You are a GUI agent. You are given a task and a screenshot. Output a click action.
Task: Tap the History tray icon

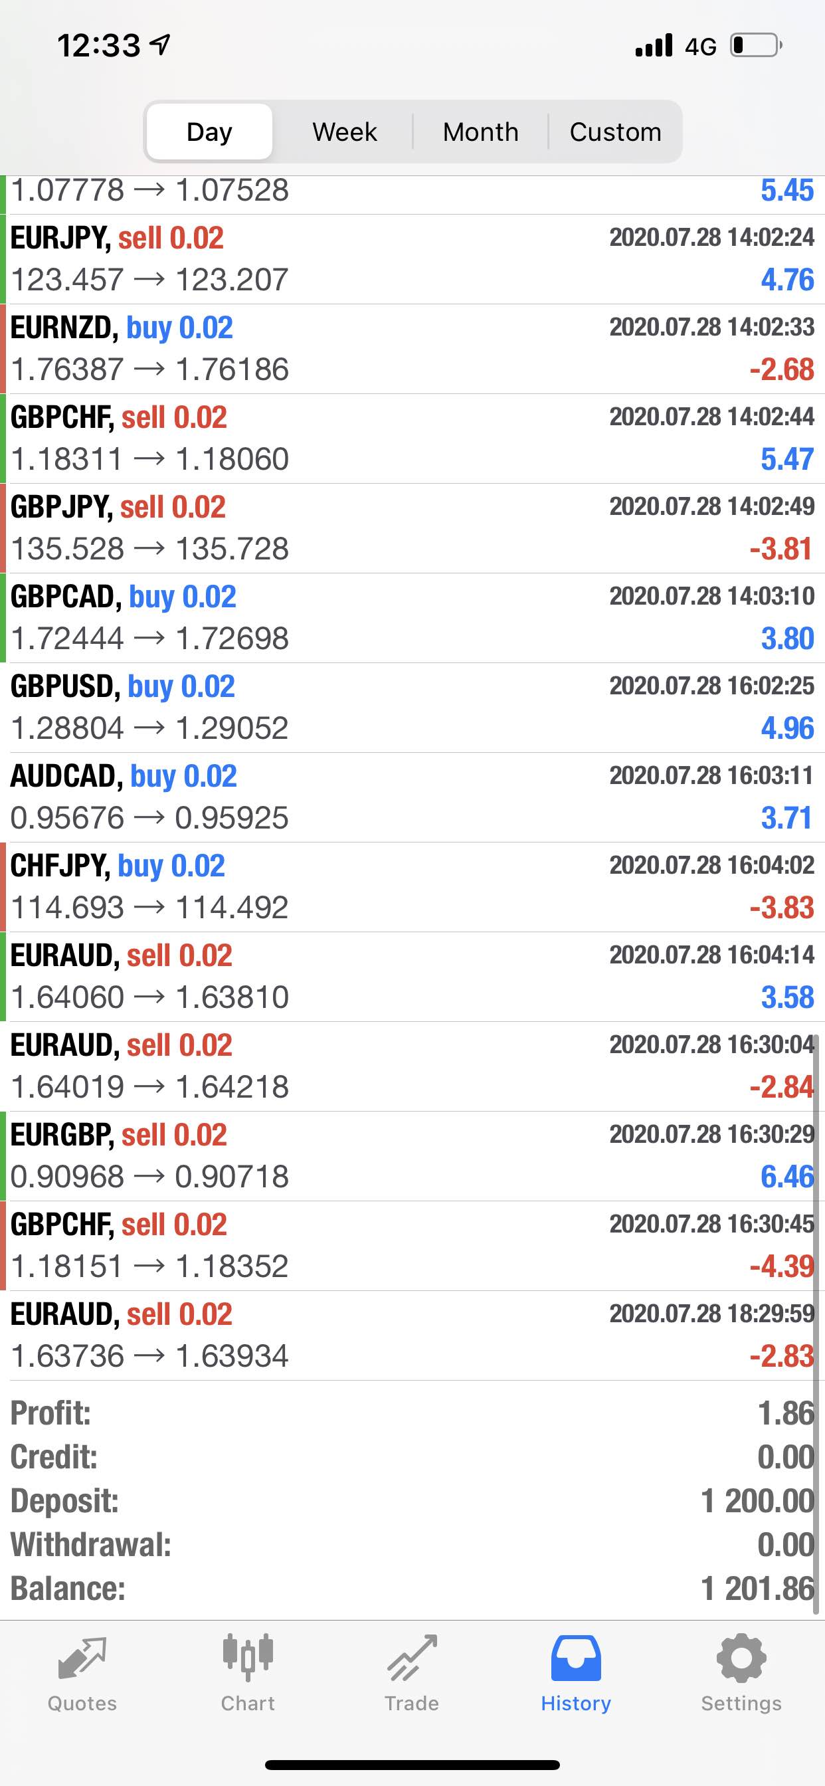tap(575, 1658)
